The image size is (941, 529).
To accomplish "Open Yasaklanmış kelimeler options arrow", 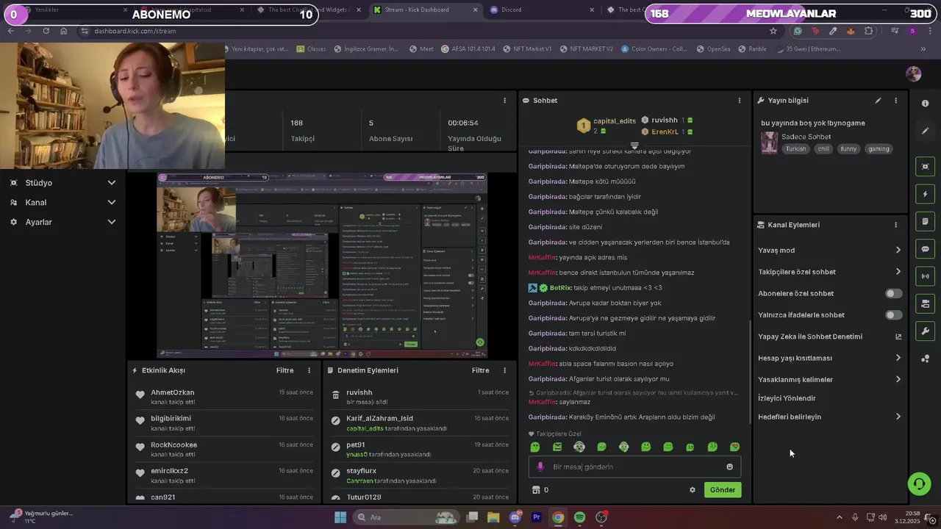I will pos(898,379).
